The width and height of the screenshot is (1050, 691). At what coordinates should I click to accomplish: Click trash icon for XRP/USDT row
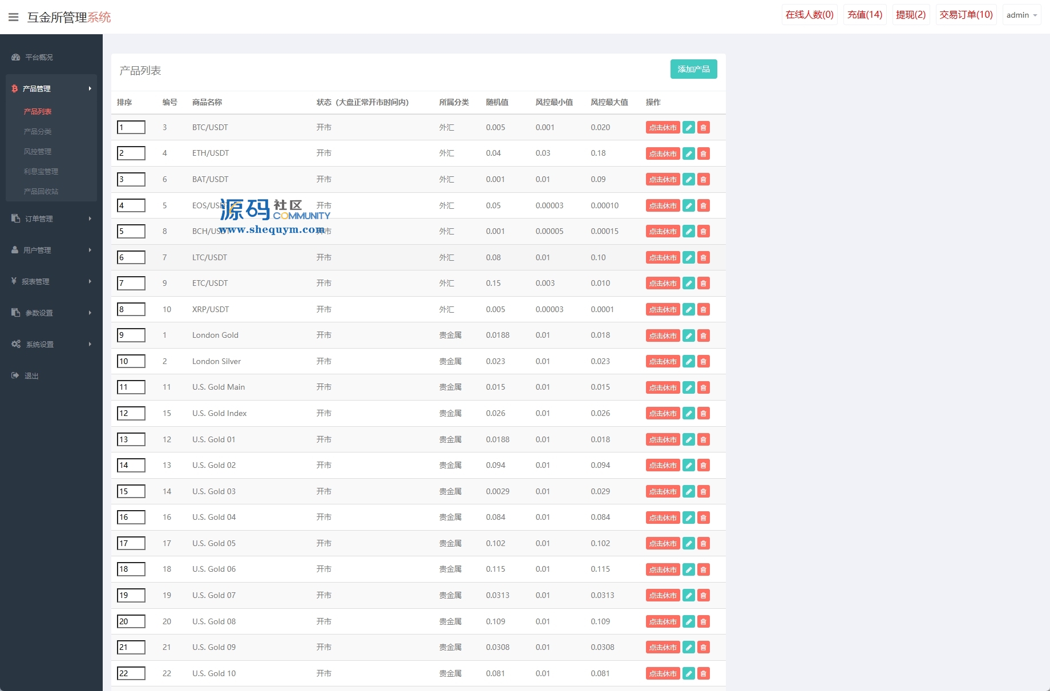tap(704, 310)
